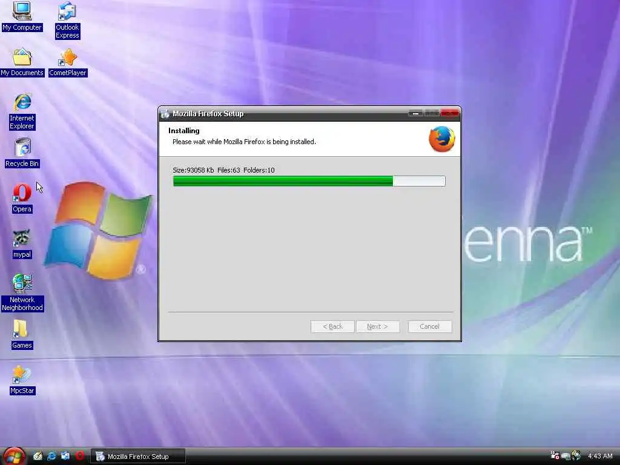
Task: Click the Start orb button
Action: (x=13, y=456)
